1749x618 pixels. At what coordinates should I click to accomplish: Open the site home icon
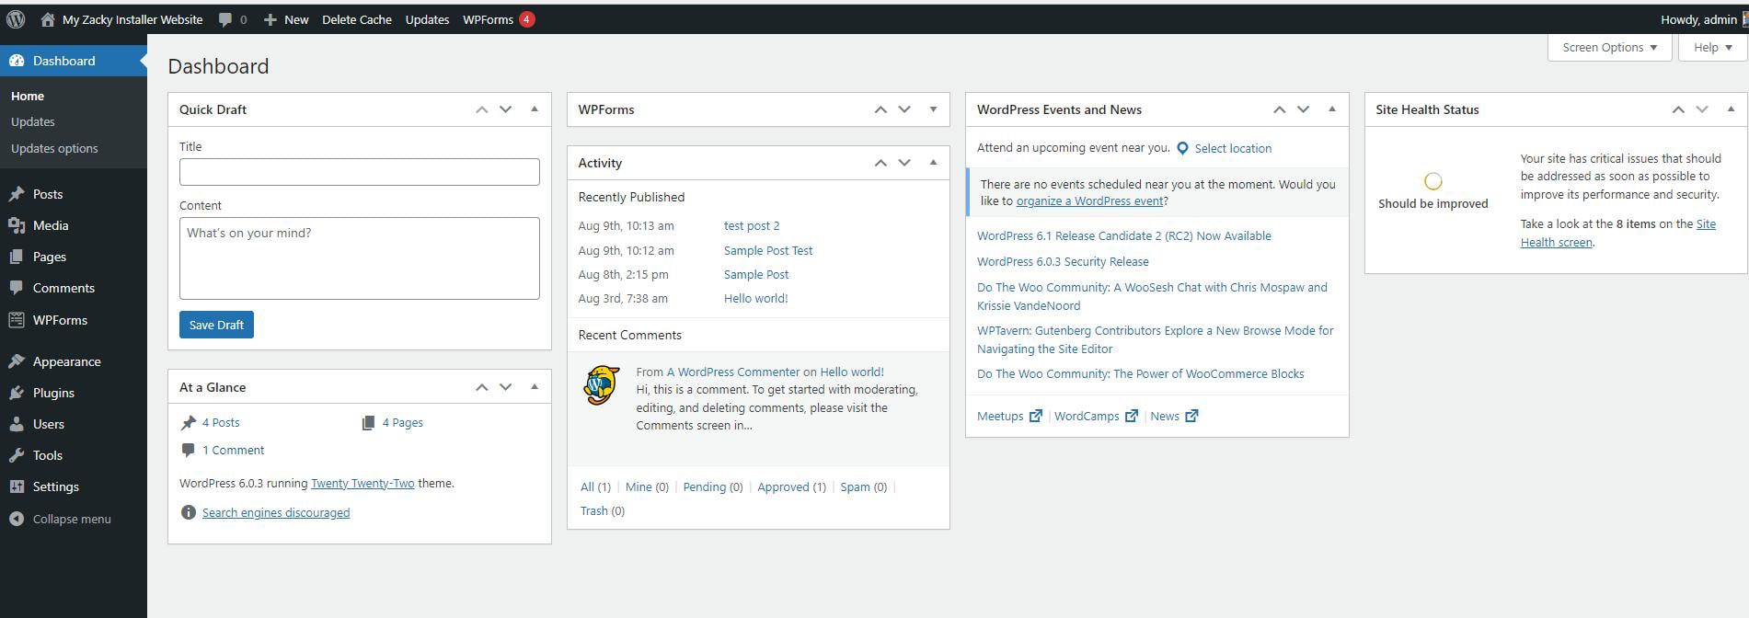[x=48, y=19]
